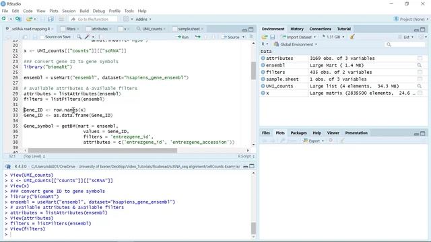Viewport: 431px width, 242px height.
Task: Expand the filters data object
Action: tap(263, 72)
